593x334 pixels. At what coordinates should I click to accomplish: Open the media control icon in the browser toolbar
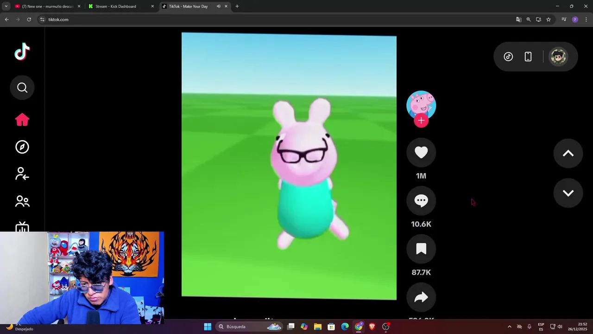tap(564, 19)
